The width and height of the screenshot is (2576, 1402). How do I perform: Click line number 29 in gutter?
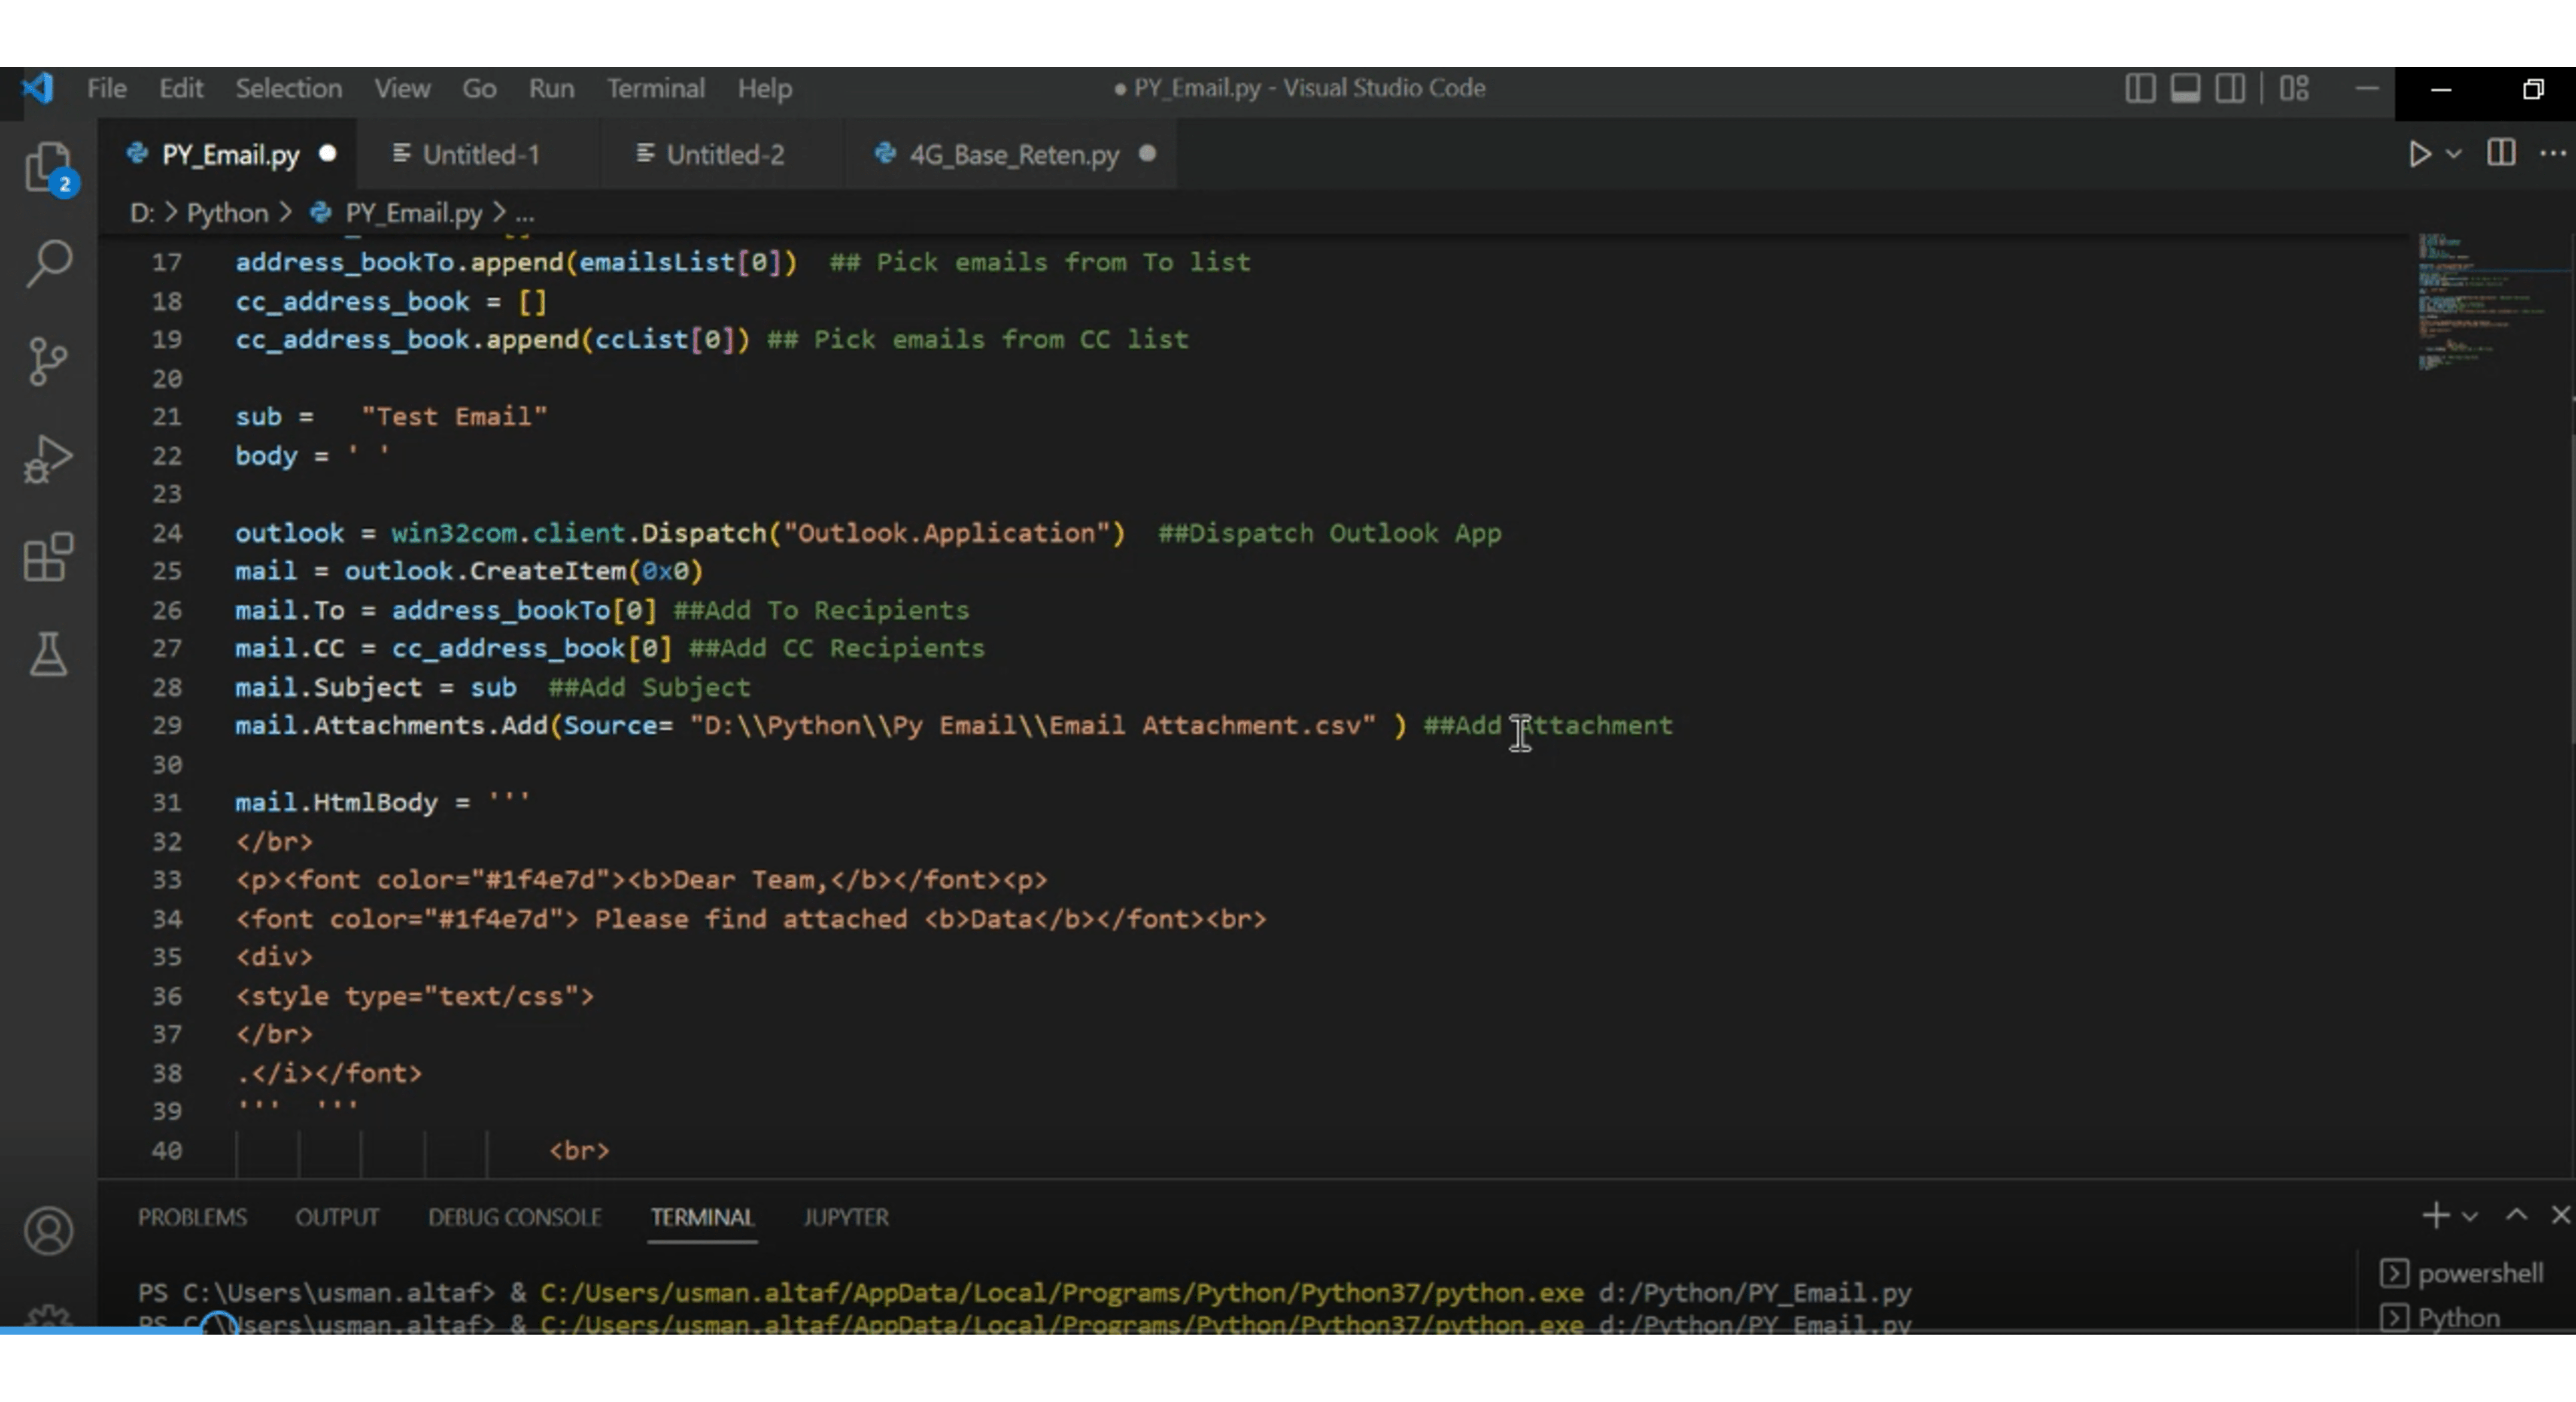pyautogui.click(x=167, y=725)
